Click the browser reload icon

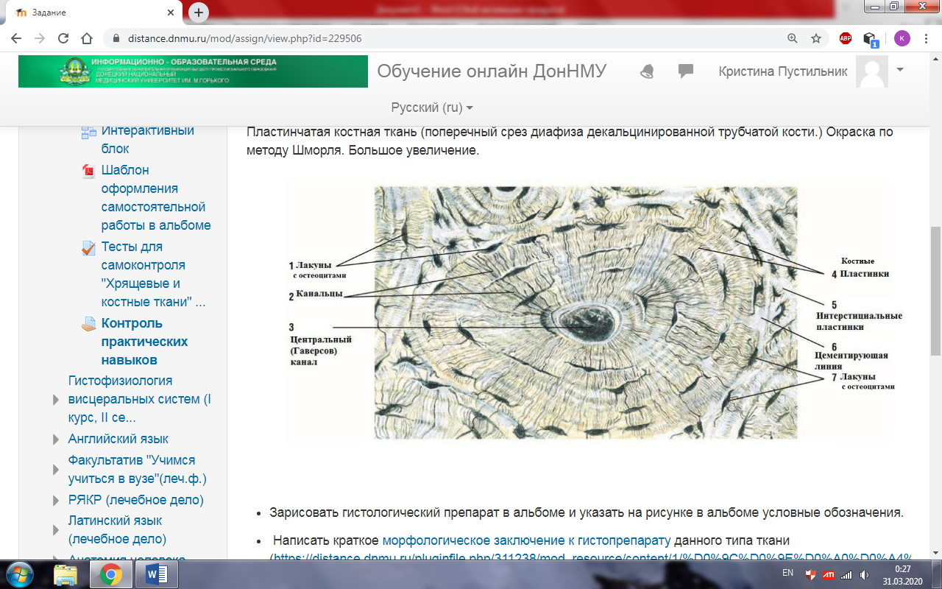[63, 38]
